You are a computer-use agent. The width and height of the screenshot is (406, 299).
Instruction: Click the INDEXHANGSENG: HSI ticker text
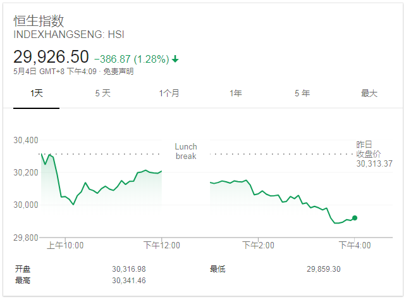coord(69,34)
